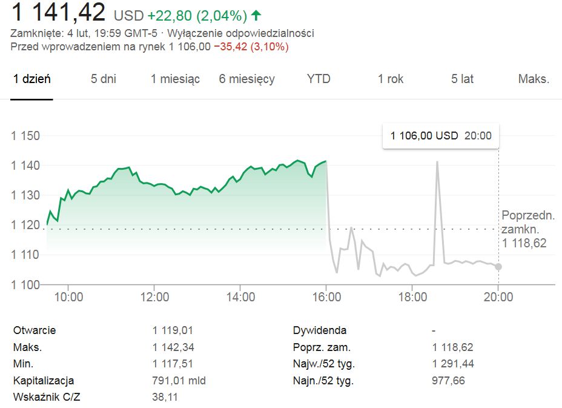
Task: Click the "Wskaźnik C/Z" ratio label
Action: [x=46, y=398]
